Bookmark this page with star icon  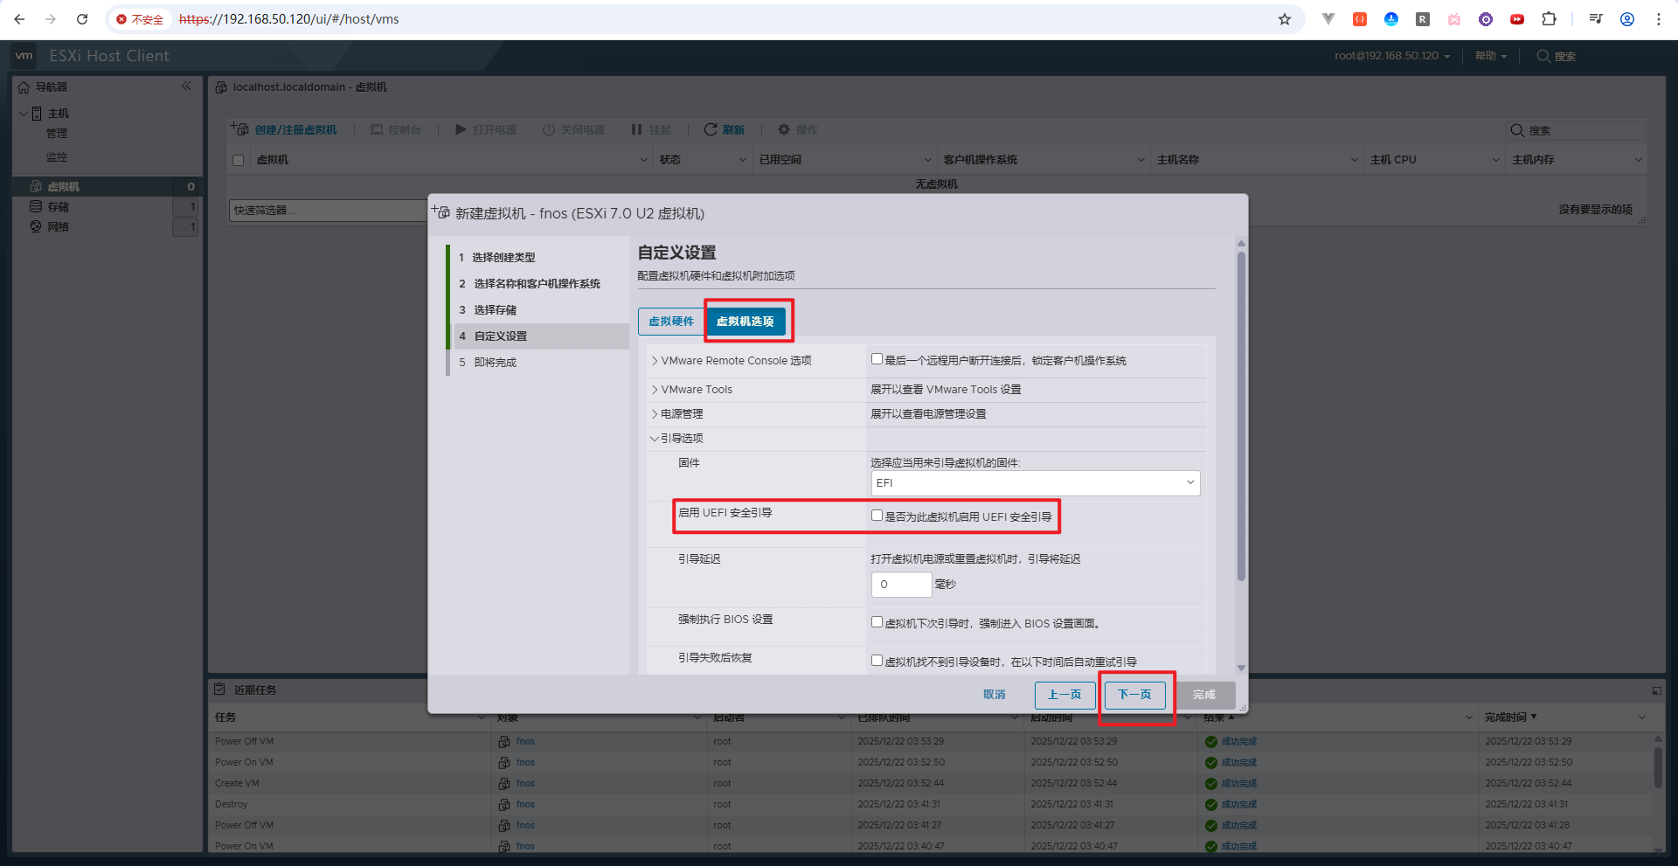coord(1284,19)
